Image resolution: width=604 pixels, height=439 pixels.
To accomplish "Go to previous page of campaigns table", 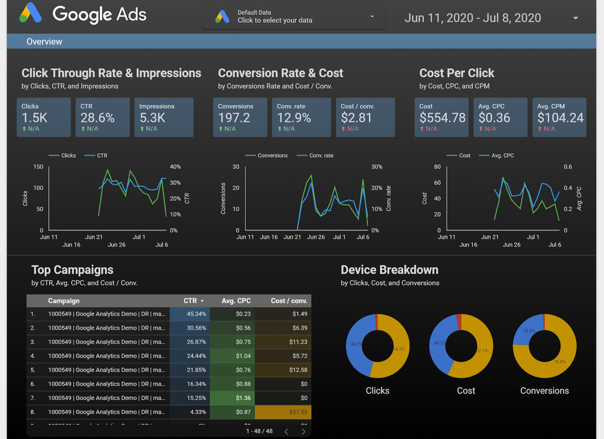I will pos(286,431).
